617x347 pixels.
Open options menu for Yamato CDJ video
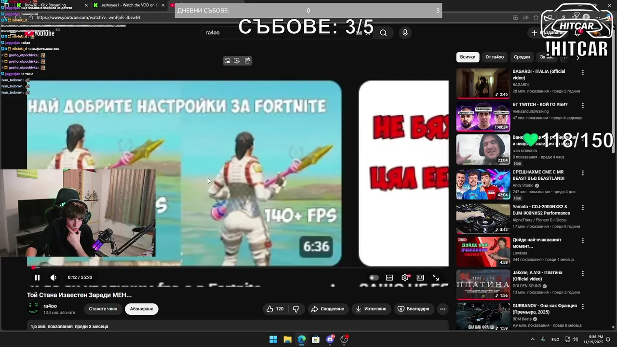(x=583, y=207)
